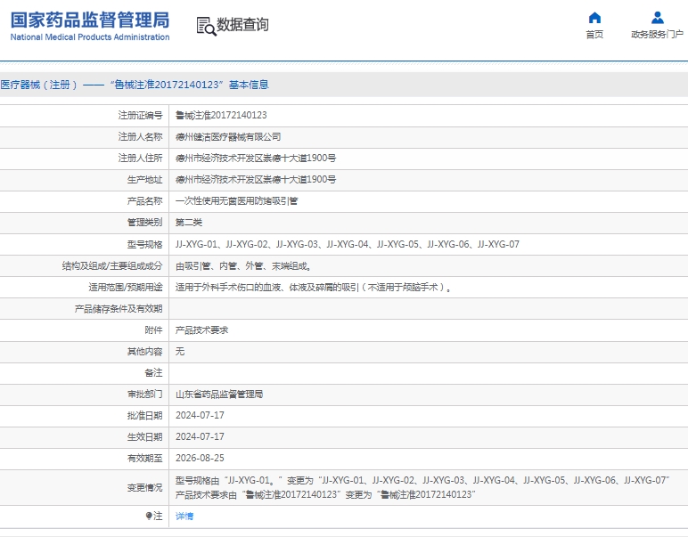Click the 批准日期 row label
The width and height of the screenshot is (688, 537).
[x=144, y=416]
